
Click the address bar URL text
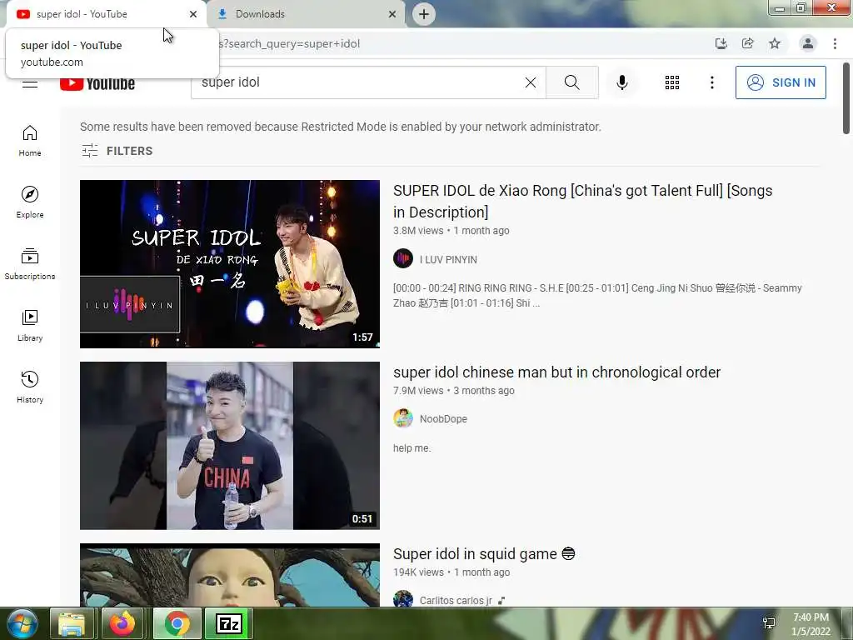coord(289,43)
